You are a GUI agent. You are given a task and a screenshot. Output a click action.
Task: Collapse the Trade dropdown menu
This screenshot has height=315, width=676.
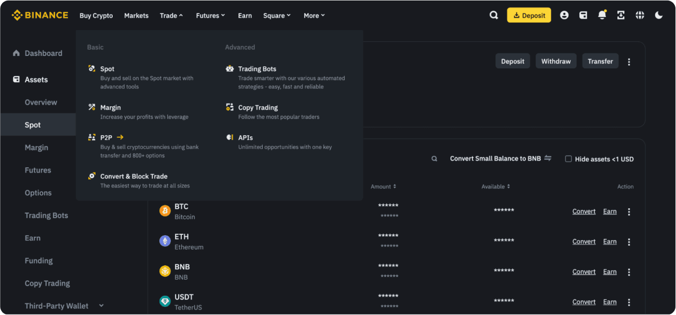coord(171,16)
